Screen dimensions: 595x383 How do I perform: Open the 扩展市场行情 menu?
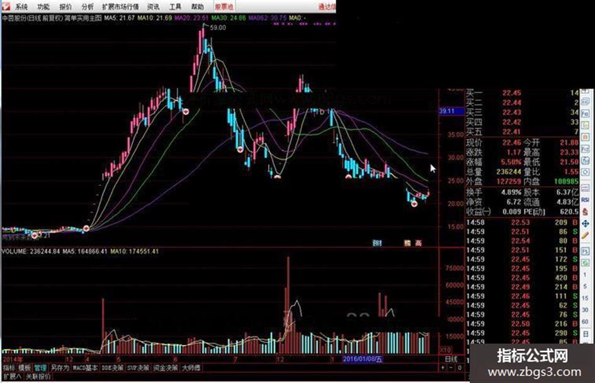click(120, 7)
